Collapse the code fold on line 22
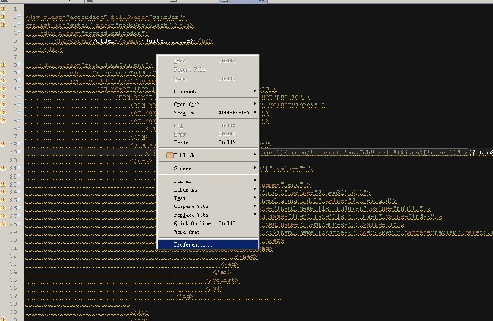 (20, 176)
